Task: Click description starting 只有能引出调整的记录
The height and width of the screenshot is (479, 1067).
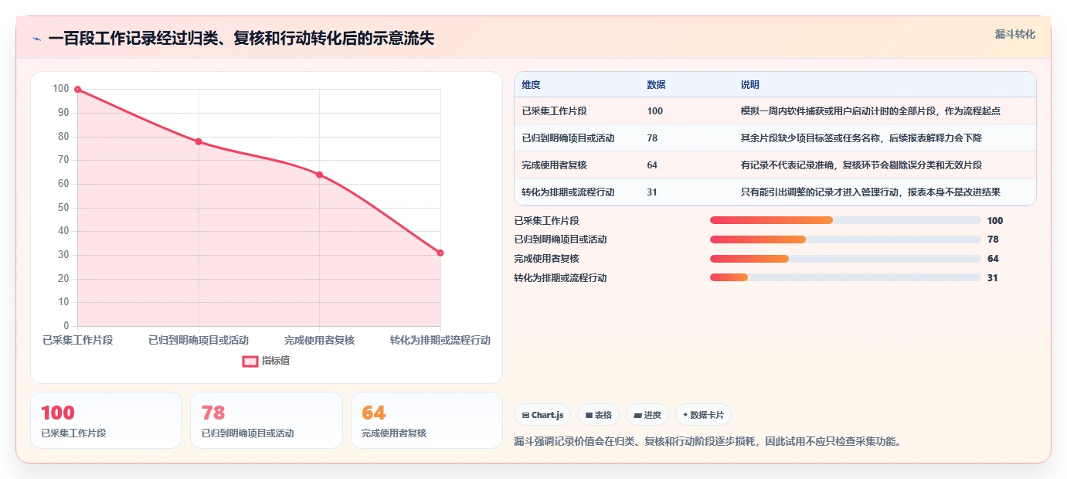Action: click(x=870, y=192)
